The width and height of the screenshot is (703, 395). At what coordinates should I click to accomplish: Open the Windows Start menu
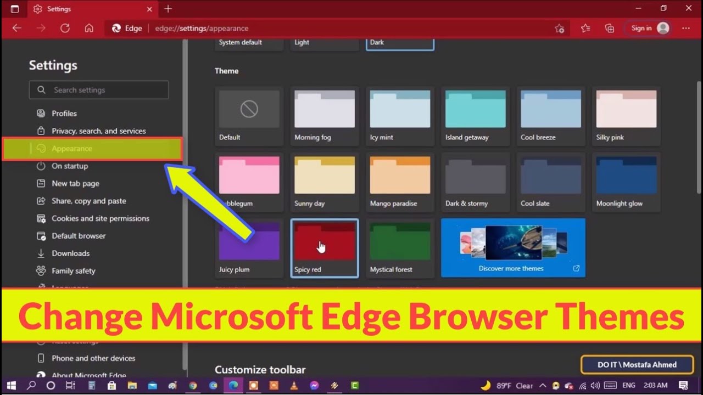[11, 386]
